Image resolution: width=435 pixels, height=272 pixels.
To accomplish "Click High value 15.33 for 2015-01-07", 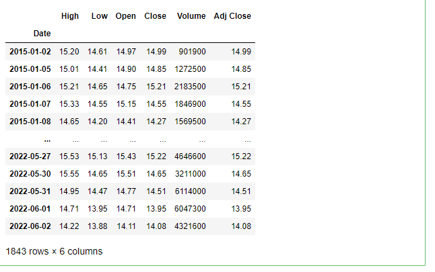I will (x=69, y=104).
